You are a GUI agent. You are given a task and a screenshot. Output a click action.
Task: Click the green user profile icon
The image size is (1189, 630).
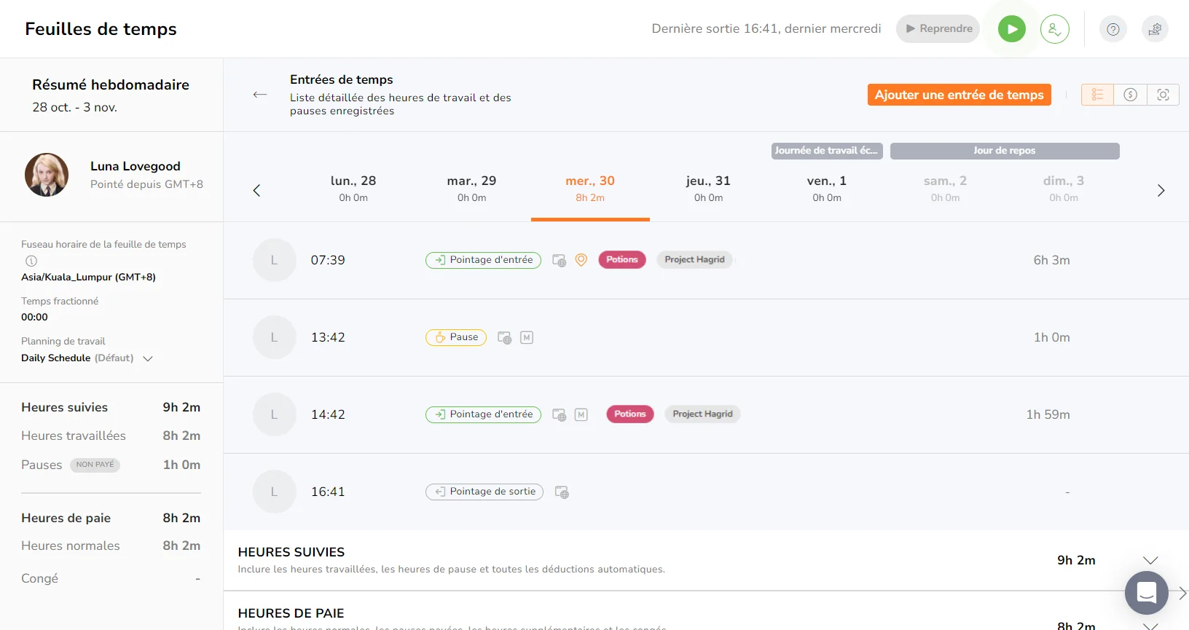click(1054, 29)
